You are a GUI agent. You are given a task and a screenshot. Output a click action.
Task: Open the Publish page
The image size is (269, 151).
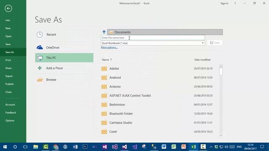click(9, 84)
